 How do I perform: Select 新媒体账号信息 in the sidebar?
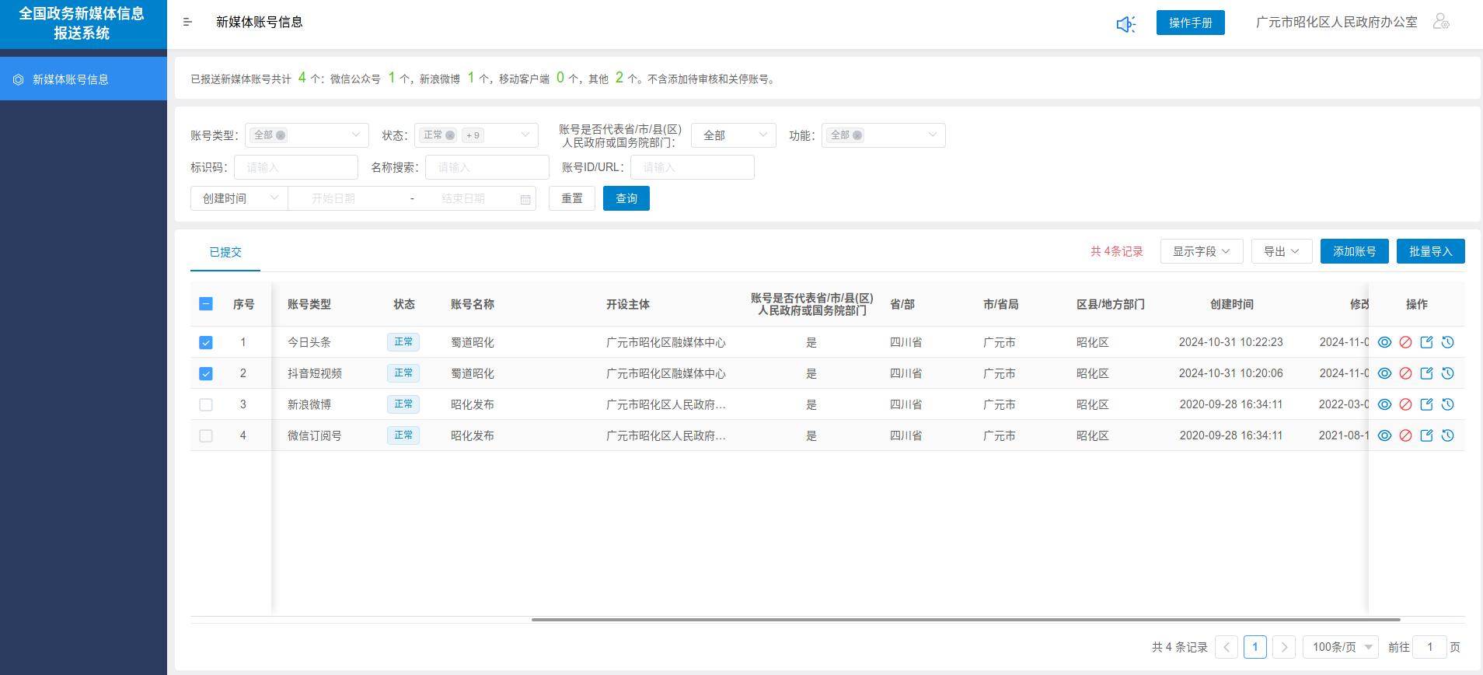[x=71, y=79]
